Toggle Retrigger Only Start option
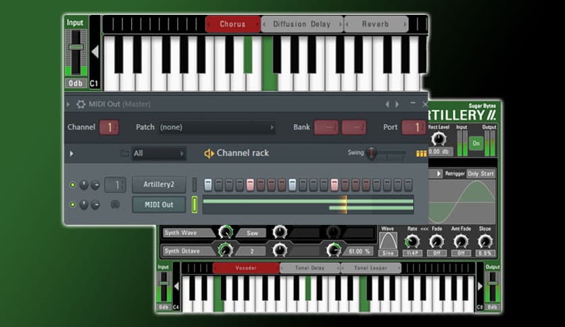Screen dimensions: 565x327 481,174
